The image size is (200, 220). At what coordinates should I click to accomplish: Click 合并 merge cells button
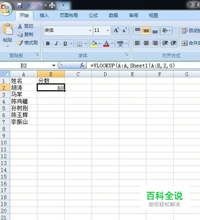(191, 43)
